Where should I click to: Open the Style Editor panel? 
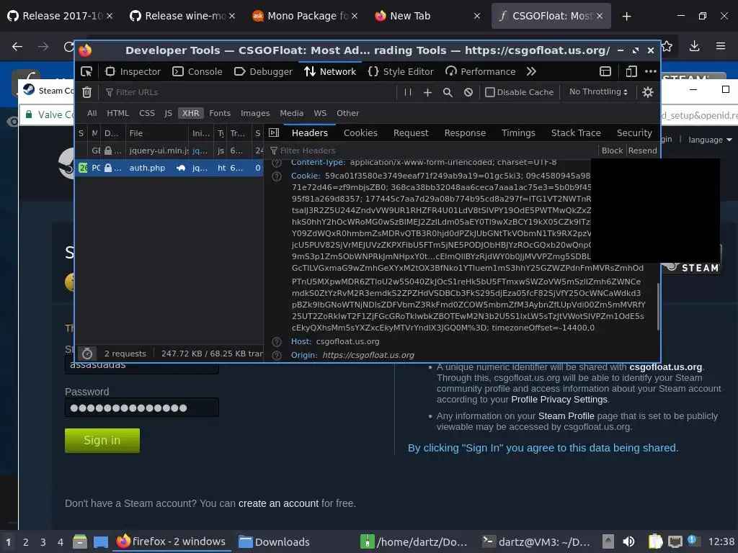point(401,71)
